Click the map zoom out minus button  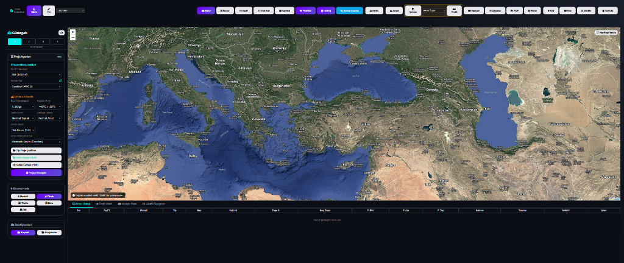73,37
